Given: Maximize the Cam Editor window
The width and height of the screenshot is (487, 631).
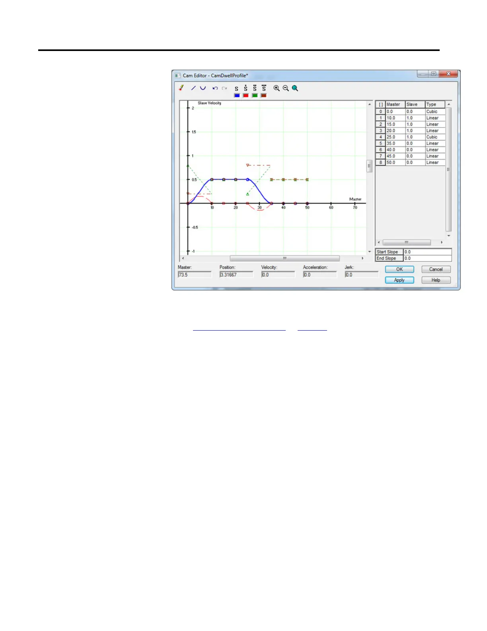Looking at the screenshot, I should click(x=434, y=74).
